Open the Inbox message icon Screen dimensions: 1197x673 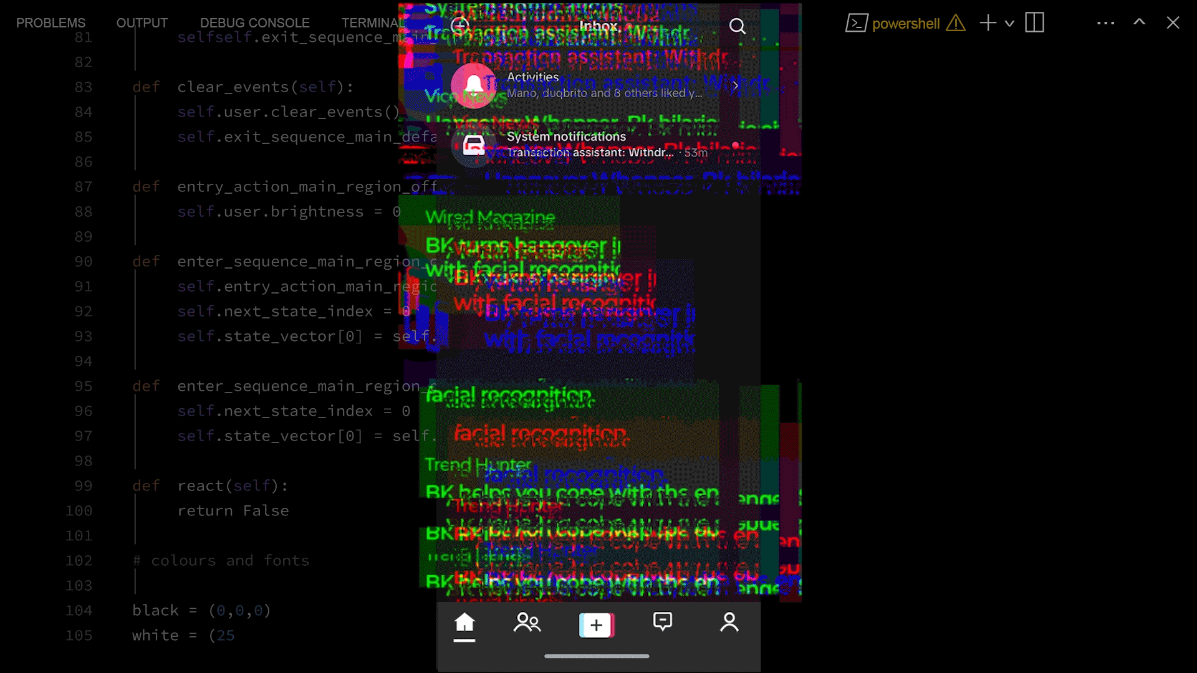pos(662,622)
